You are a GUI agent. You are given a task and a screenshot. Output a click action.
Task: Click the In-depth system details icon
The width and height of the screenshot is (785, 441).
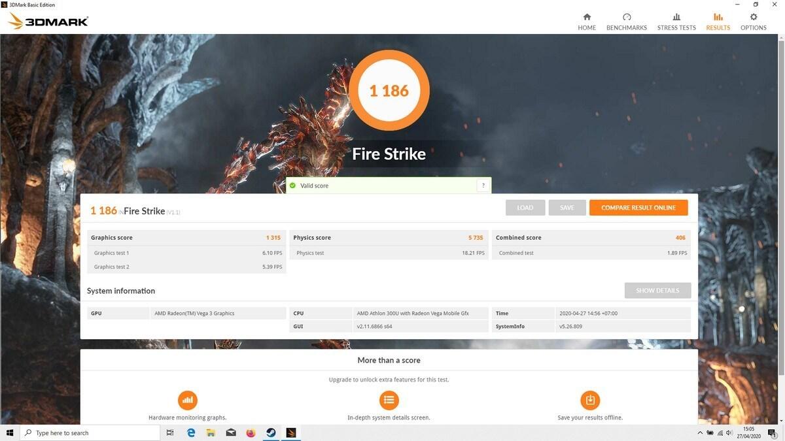click(389, 400)
